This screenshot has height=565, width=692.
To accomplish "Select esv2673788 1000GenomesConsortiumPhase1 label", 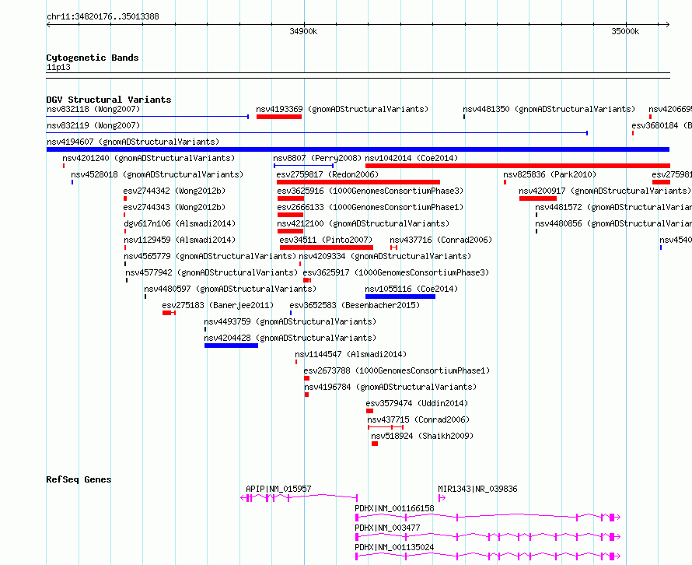I will coord(397,370).
